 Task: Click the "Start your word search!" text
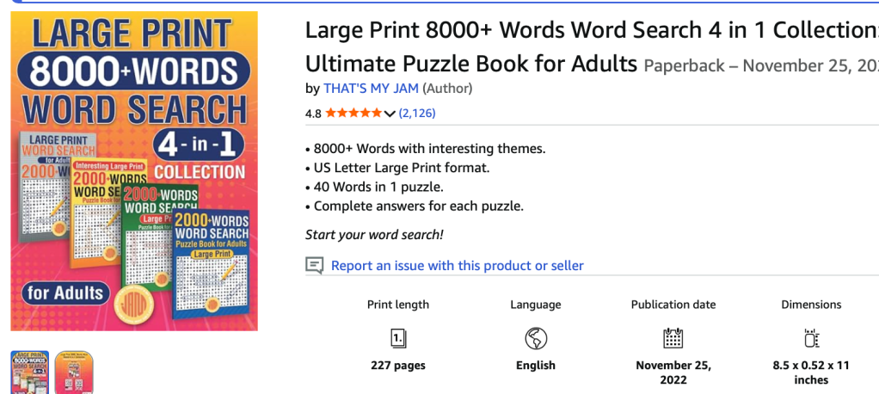(x=374, y=235)
